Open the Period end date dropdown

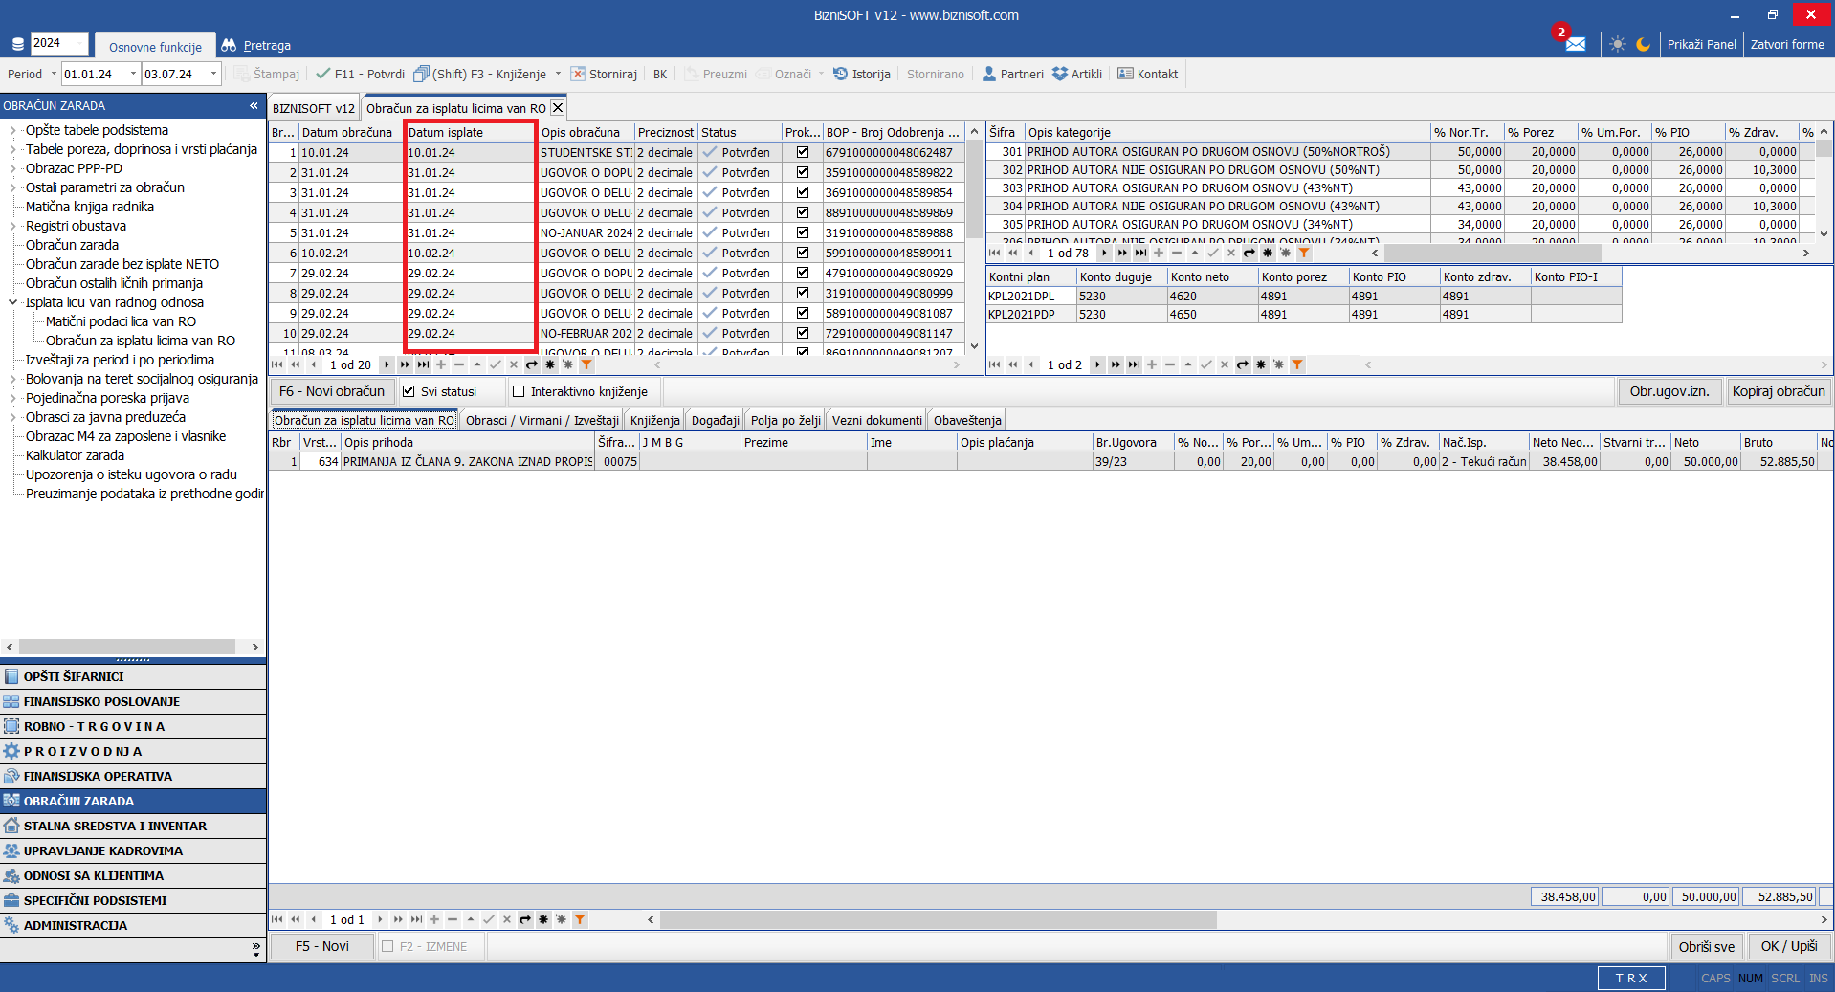tap(213, 74)
